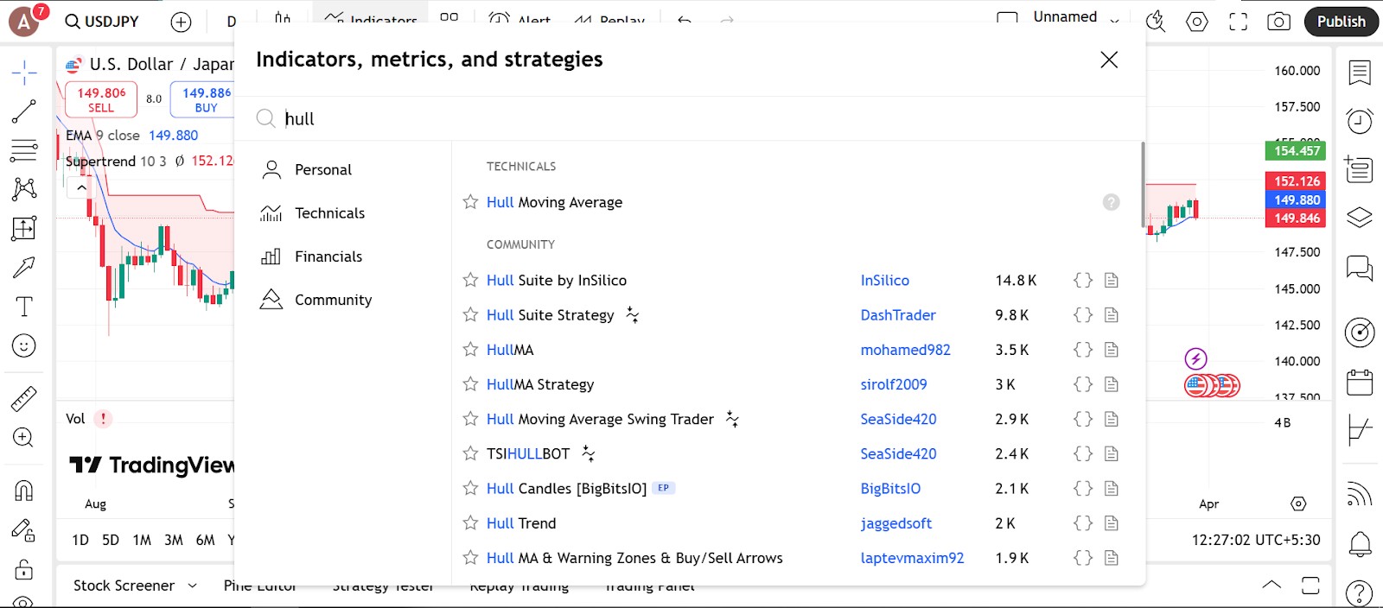Viewport: 1383px width, 608px height.
Task: Show help for Hull Moving Average
Action: [x=1112, y=202]
